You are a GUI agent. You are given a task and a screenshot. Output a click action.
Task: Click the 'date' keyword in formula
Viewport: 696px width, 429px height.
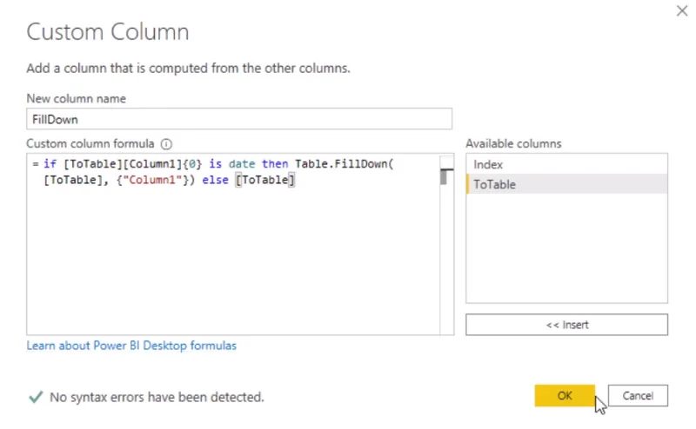(x=242, y=164)
